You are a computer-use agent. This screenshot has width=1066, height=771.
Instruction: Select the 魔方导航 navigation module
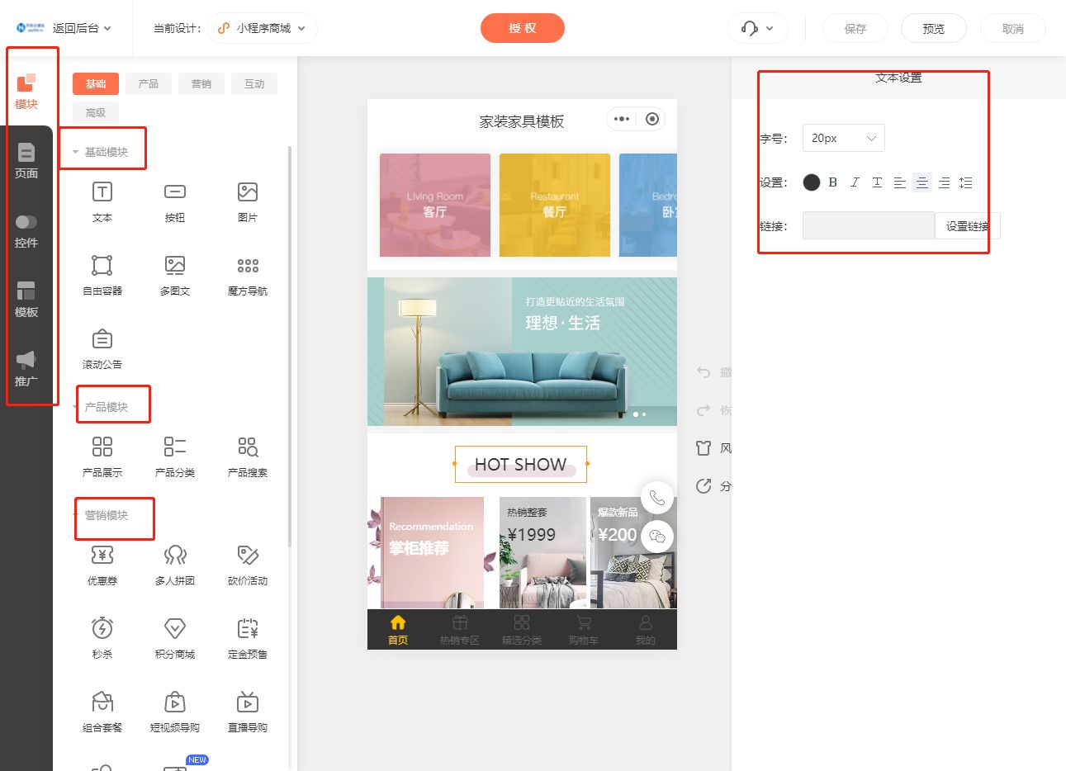pos(248,275)
